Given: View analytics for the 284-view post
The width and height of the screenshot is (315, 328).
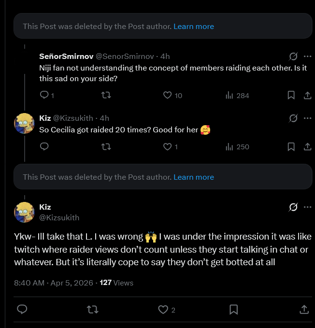Looking at the screenshot, I should [x=230, y=95].
